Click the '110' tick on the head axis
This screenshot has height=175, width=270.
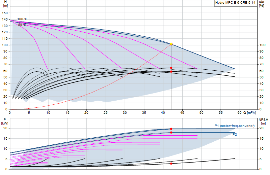click(5, 39)
